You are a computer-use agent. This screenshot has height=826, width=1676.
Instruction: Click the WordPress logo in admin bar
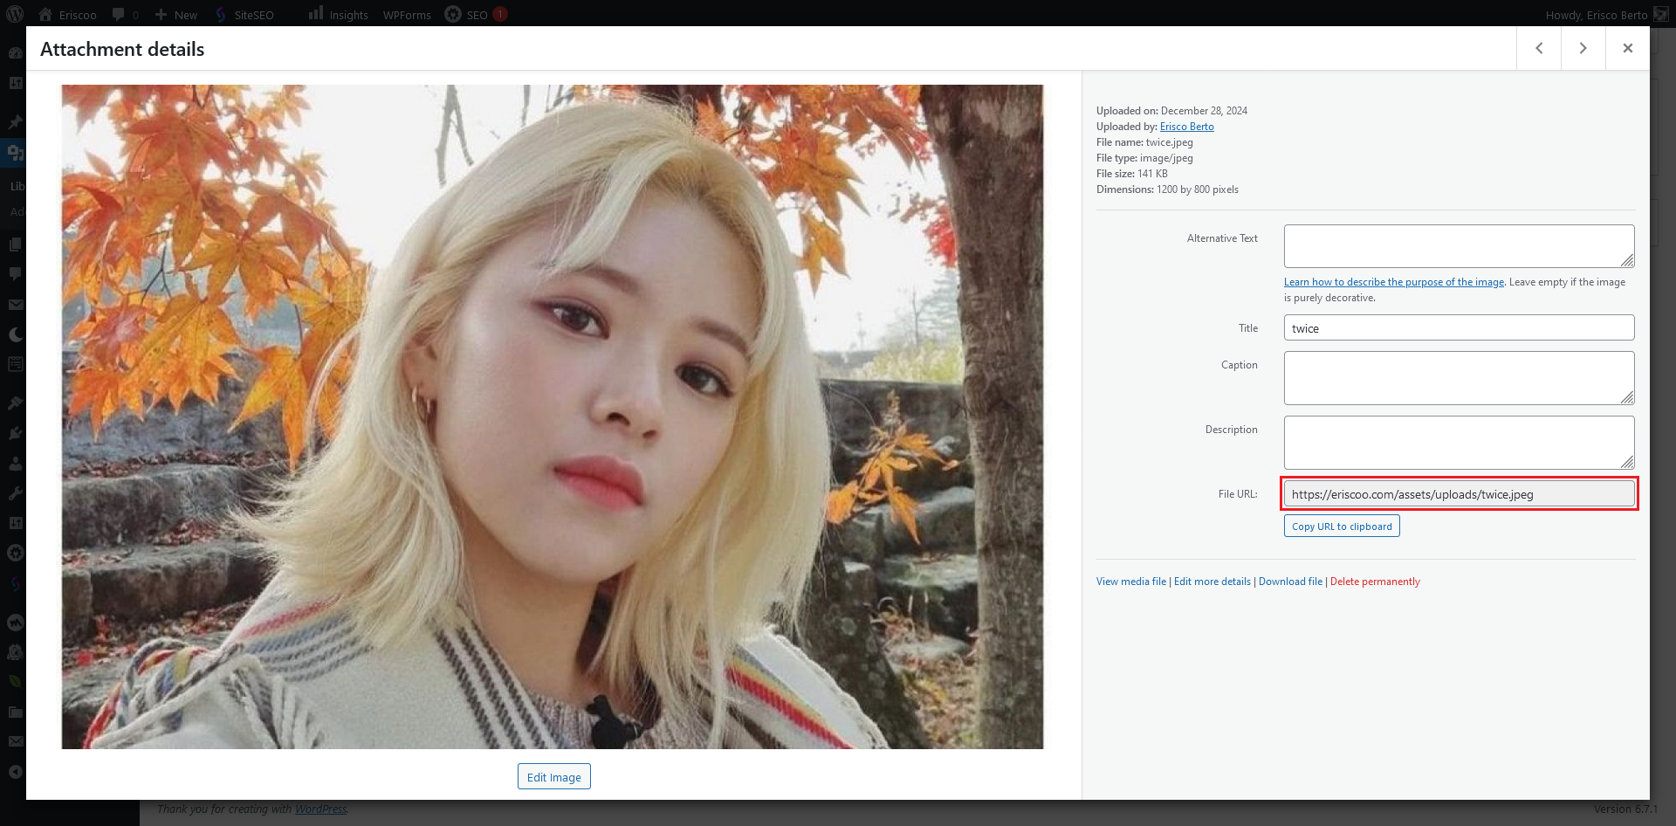point(15,14)
